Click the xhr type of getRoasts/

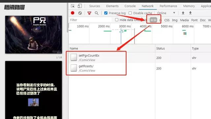tap(194, 68)
